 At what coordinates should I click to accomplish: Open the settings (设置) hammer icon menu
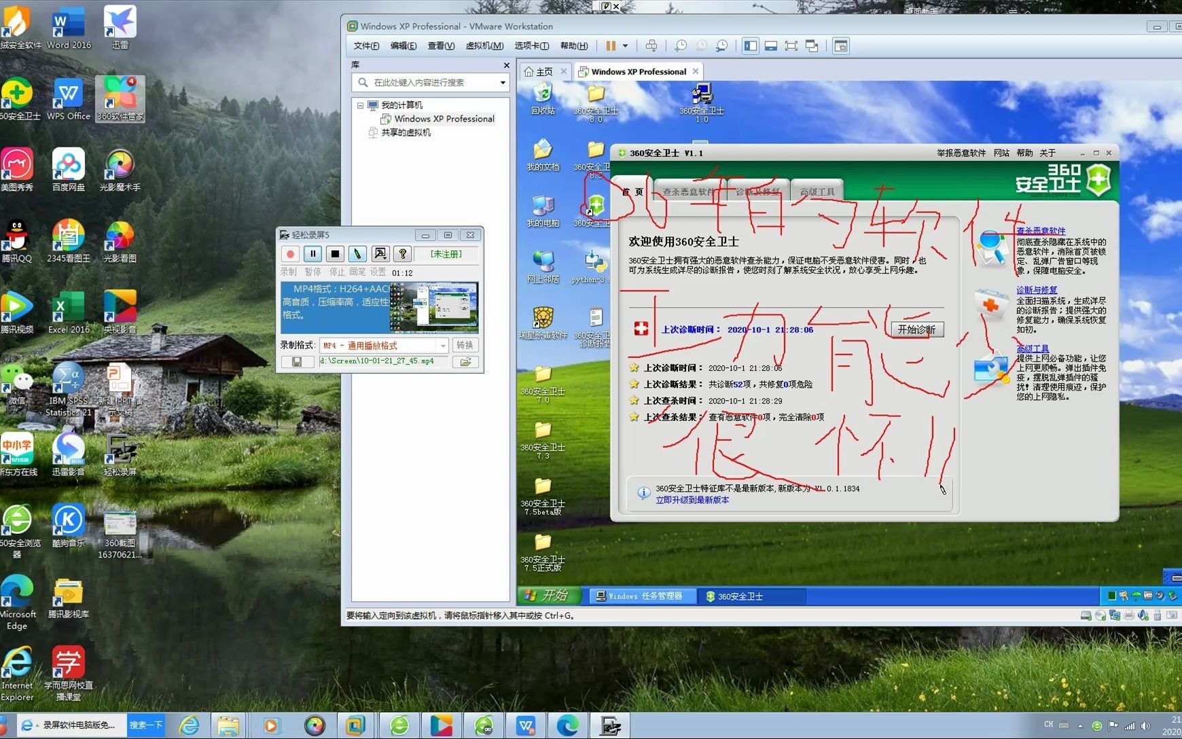[x=380, y=254]
